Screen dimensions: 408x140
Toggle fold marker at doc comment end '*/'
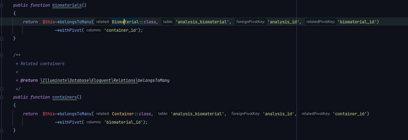[x=1, y=89]
